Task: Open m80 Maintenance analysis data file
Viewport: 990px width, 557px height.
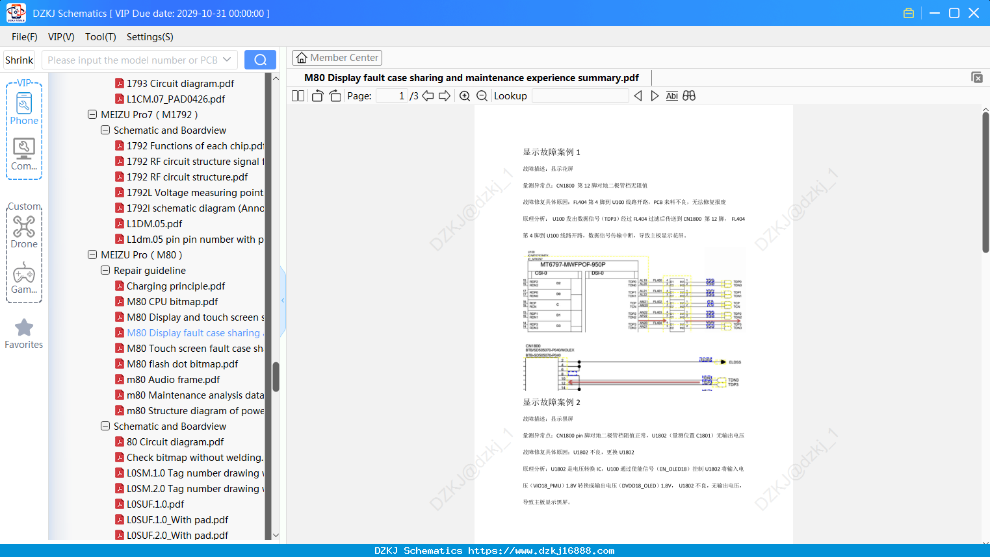Action: pos(189,395)
